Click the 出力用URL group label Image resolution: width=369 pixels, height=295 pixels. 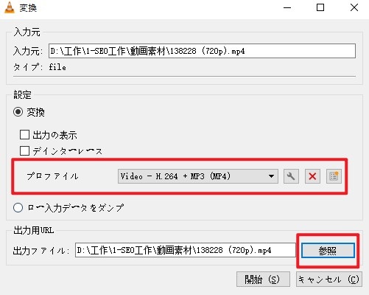pos(33,230)
